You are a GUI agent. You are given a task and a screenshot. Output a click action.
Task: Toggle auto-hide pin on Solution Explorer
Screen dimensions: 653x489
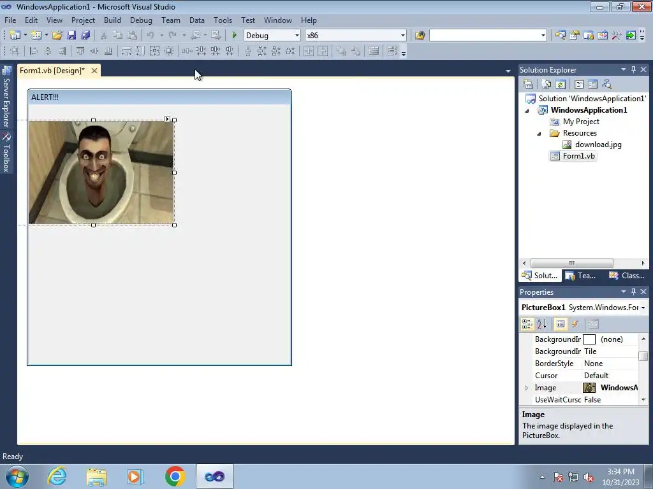coord(633,69)
